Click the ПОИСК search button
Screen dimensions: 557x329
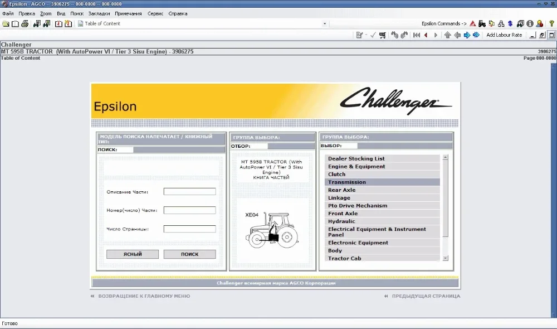189,254
